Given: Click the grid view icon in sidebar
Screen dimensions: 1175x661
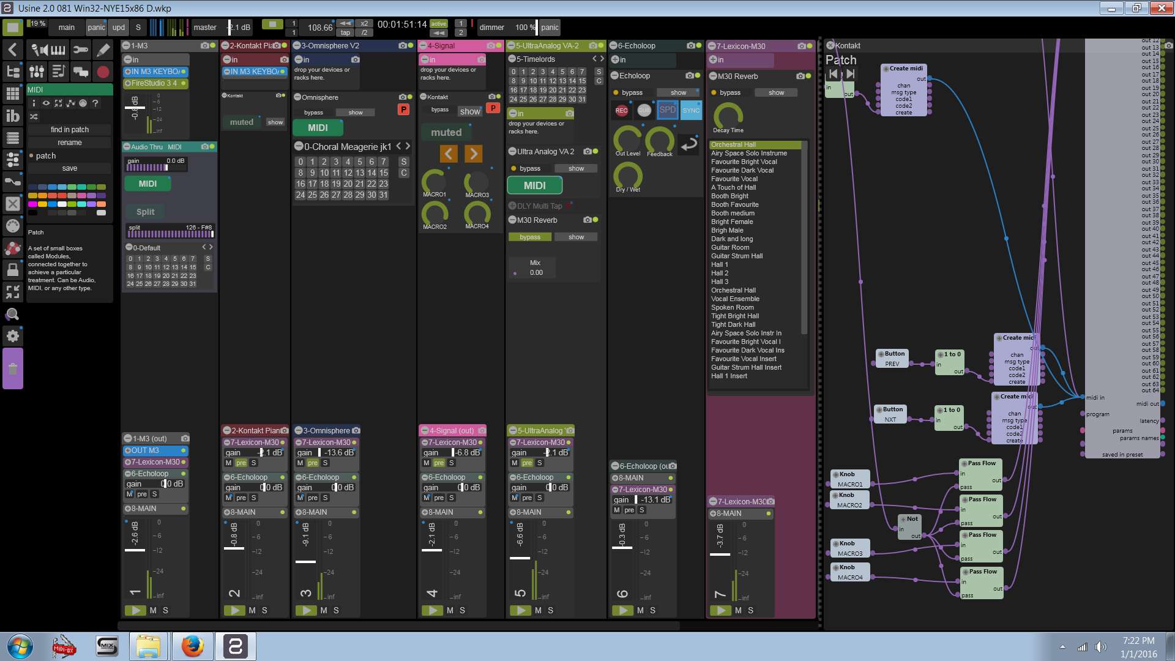Looking at the screenshot, I should (x=12, y=94).
